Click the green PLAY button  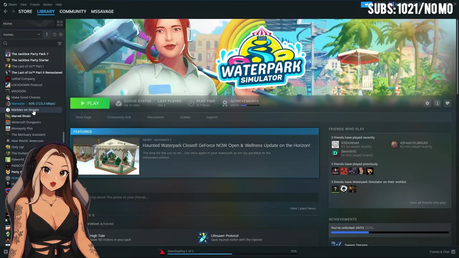(90, 103)
